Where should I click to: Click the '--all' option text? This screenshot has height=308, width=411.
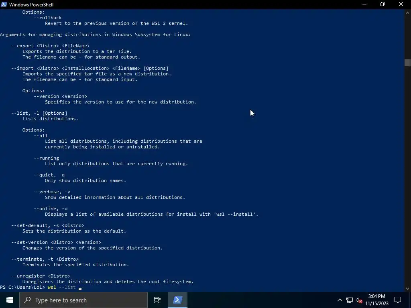41,136
